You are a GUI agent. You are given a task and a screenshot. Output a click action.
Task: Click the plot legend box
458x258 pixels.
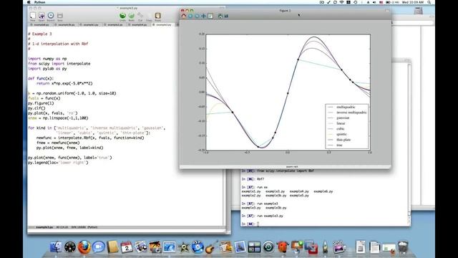[x=346, y=126]
